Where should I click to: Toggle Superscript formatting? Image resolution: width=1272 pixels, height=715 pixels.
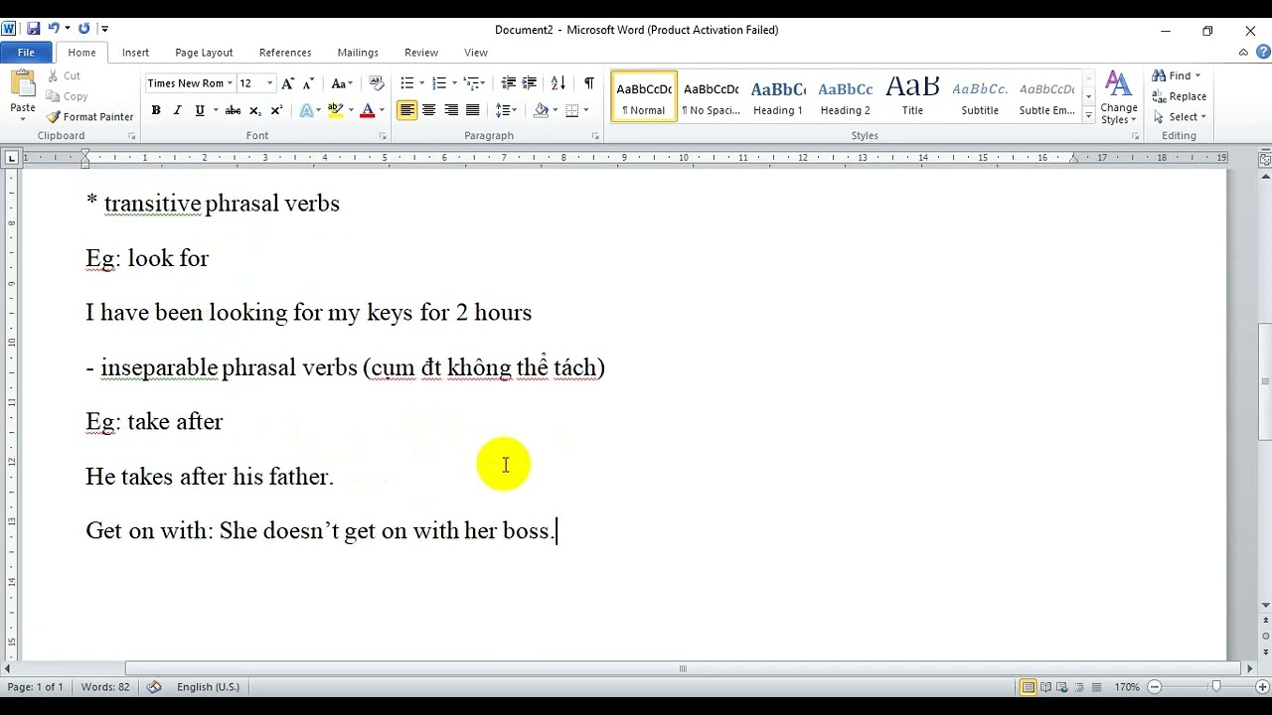coord(276,110)
